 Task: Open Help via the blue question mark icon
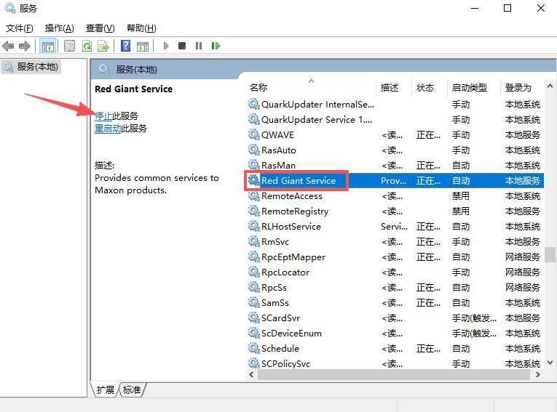click(125, 46)
